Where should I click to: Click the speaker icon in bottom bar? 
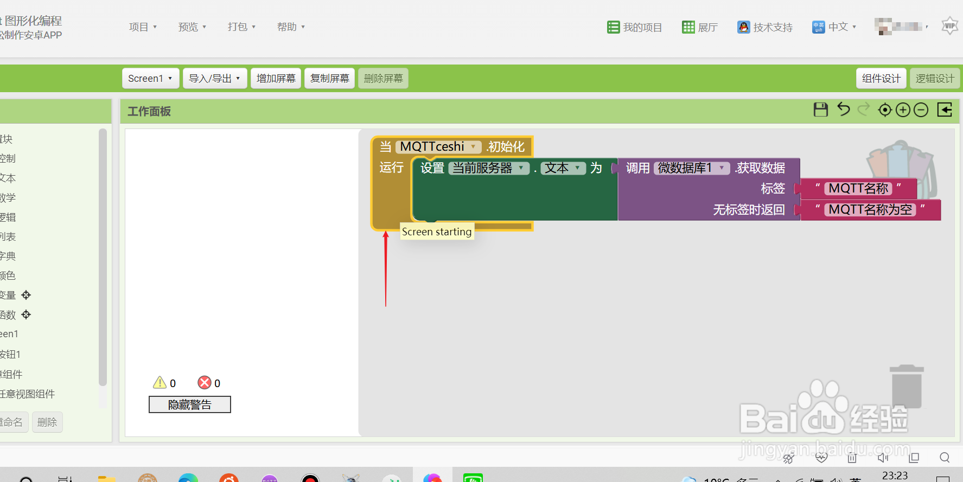(x=883, y=458)
